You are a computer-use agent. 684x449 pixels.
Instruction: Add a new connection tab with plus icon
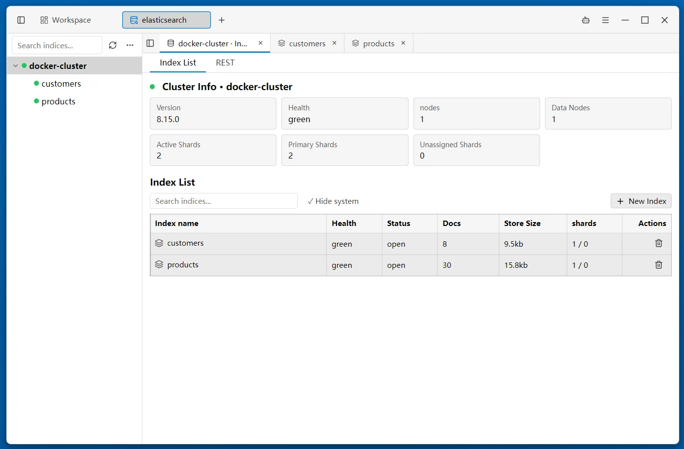[x=222, y=20]
